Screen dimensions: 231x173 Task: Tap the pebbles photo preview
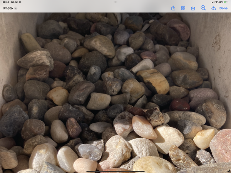point(115,93)
